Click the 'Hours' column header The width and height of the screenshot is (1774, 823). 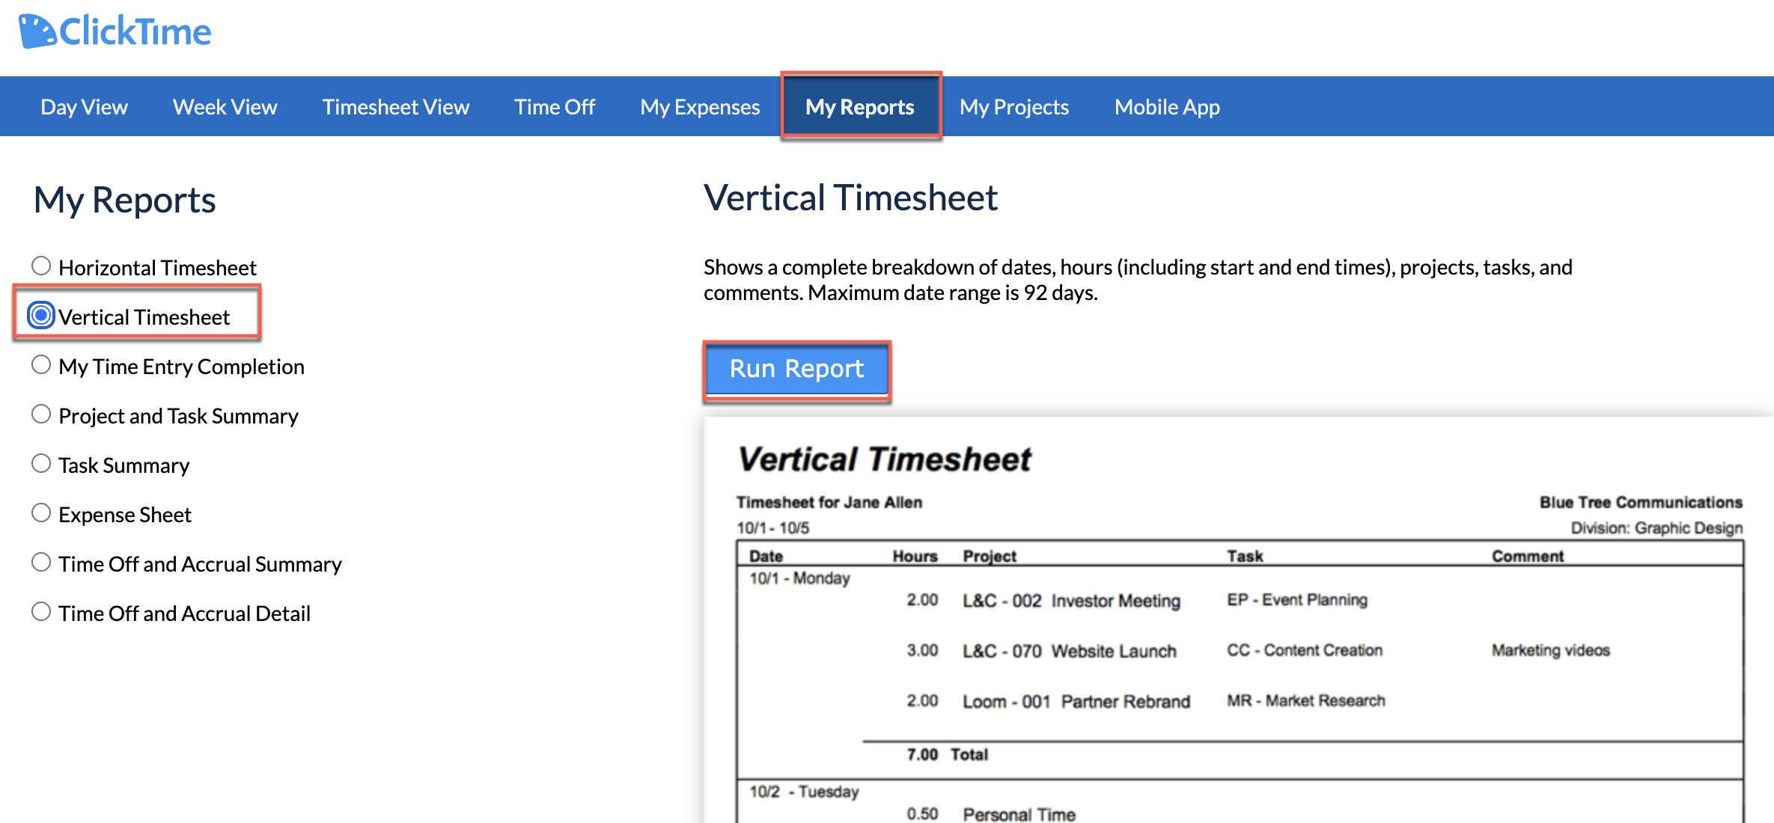tap(915, 556)
